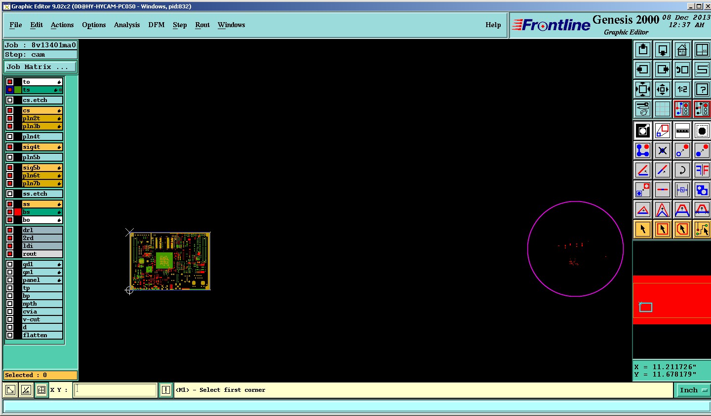Open the Help menu

click(x=493, y=25)
